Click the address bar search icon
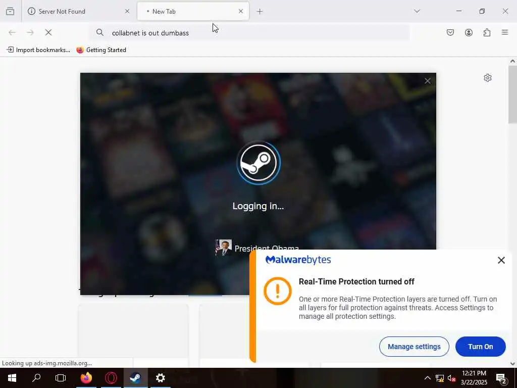517x388 pixels. (x=99, y=32)
